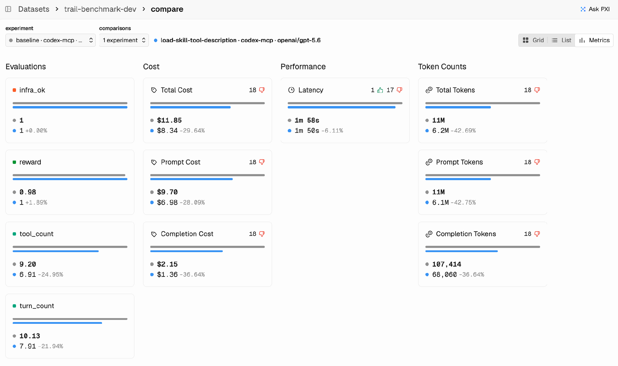The height and width of the screenshot is (366, 618).
Task: Click the compare breadcrumb
Action: point(167,9)
